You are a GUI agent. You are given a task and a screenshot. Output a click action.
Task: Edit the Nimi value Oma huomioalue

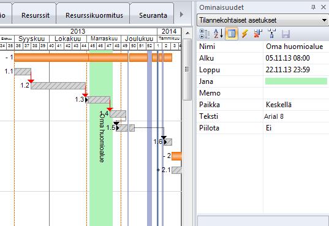pyautogui.click(x=296, y=47)
